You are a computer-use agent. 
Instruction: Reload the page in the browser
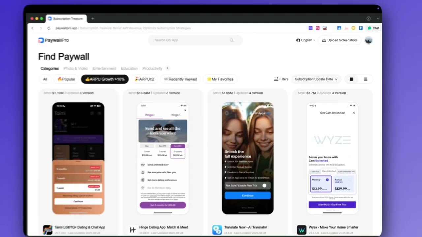49,28
